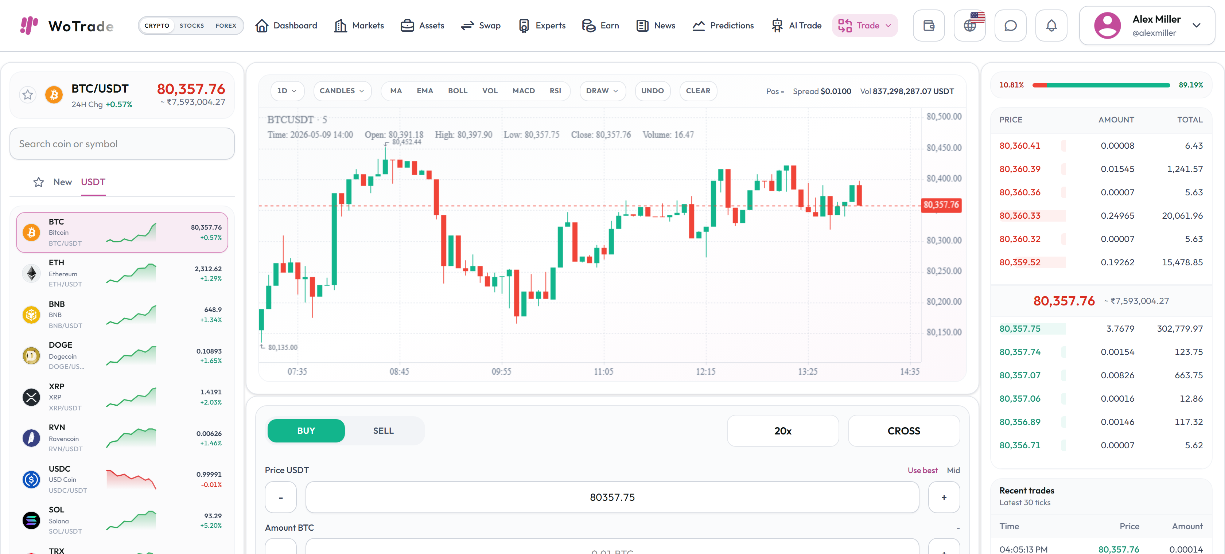Click the Swap arrows icon
The height and width of the screenshot is (554, 1225).
pyautogui.click(x=467, y=26)
